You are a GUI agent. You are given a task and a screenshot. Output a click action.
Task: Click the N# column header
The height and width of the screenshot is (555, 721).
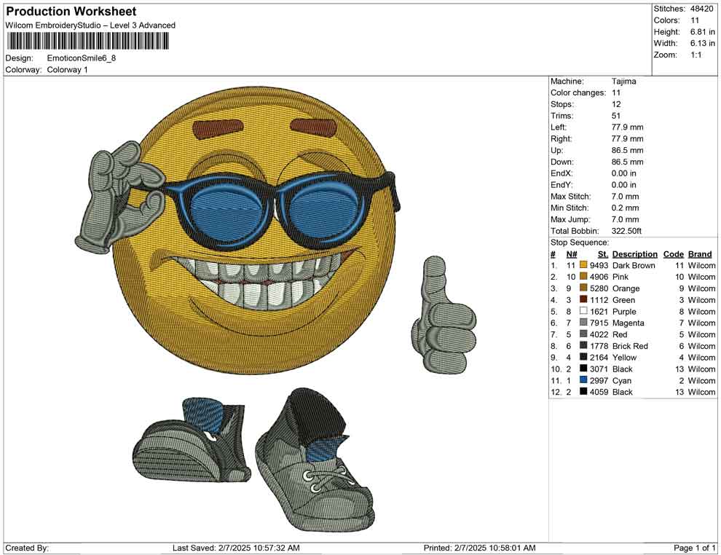tap(572, 254)
